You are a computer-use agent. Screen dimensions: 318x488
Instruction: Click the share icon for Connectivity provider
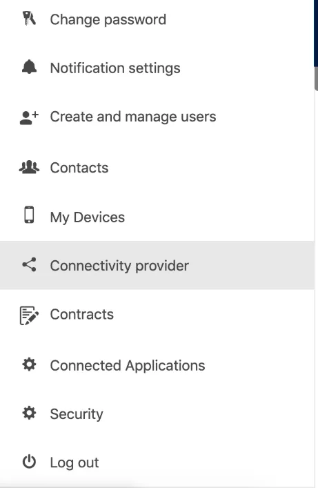(x=29, y=265)
